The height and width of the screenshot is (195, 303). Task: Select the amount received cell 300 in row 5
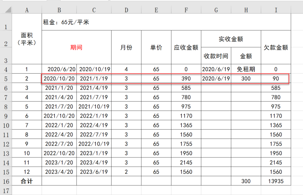point(246,79)
